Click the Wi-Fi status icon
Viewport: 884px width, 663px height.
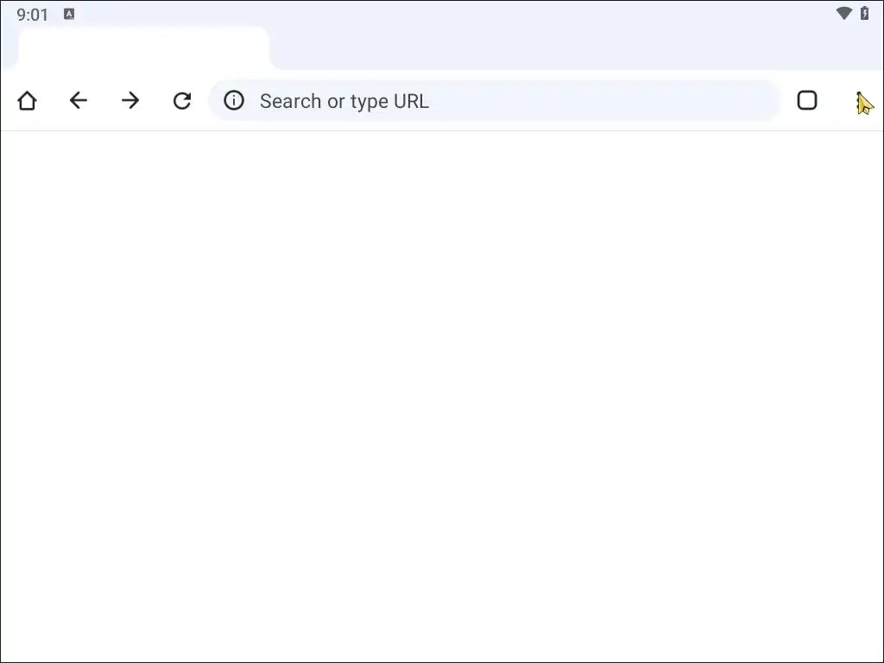[844, 14]
